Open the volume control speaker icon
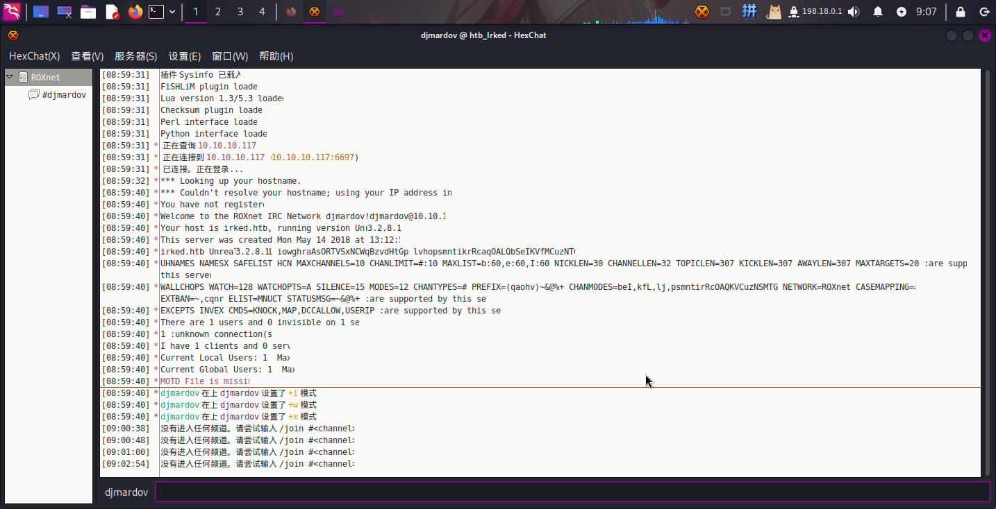The image size is (996, 509). 854,12
